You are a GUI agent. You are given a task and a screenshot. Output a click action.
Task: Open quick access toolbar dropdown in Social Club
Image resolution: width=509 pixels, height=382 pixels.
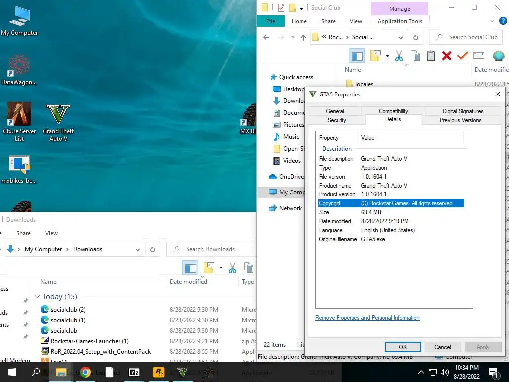tap(302, 8)
